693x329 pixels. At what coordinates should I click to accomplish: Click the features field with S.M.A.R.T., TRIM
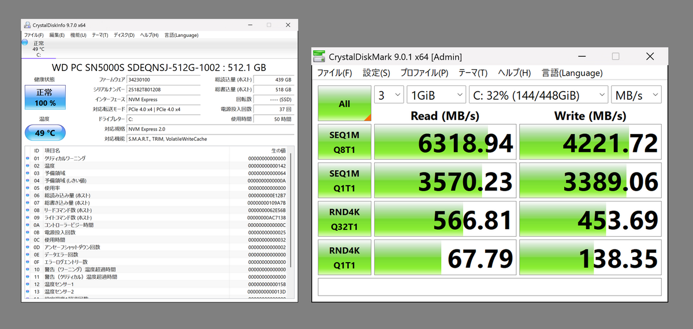tap(210, 139)
